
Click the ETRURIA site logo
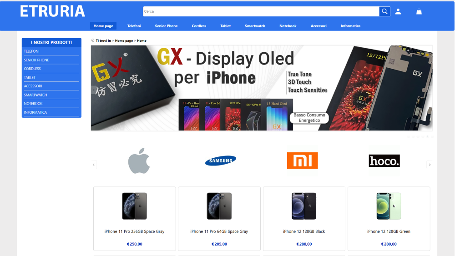pyautogui.click(x=52, y=11)
